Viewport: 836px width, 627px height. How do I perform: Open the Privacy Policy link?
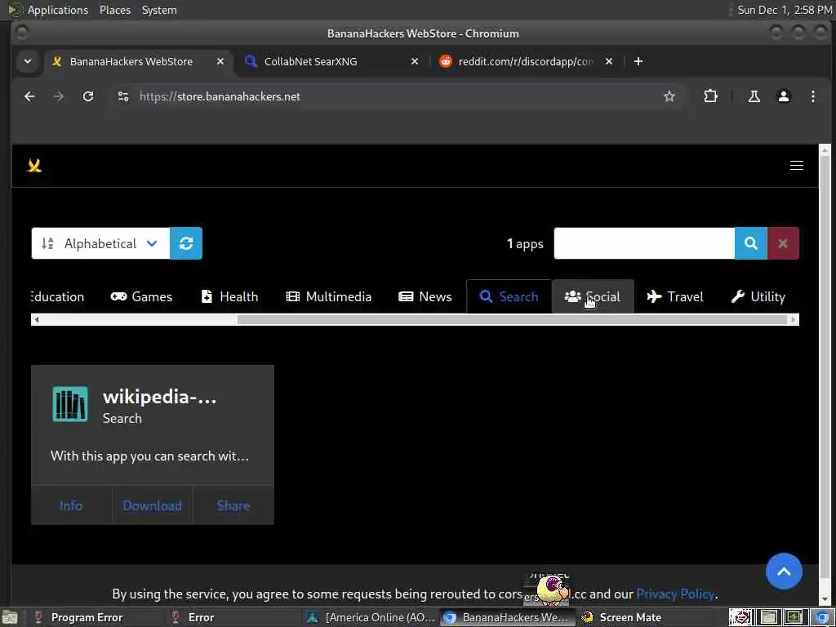(x=675, y=594)
